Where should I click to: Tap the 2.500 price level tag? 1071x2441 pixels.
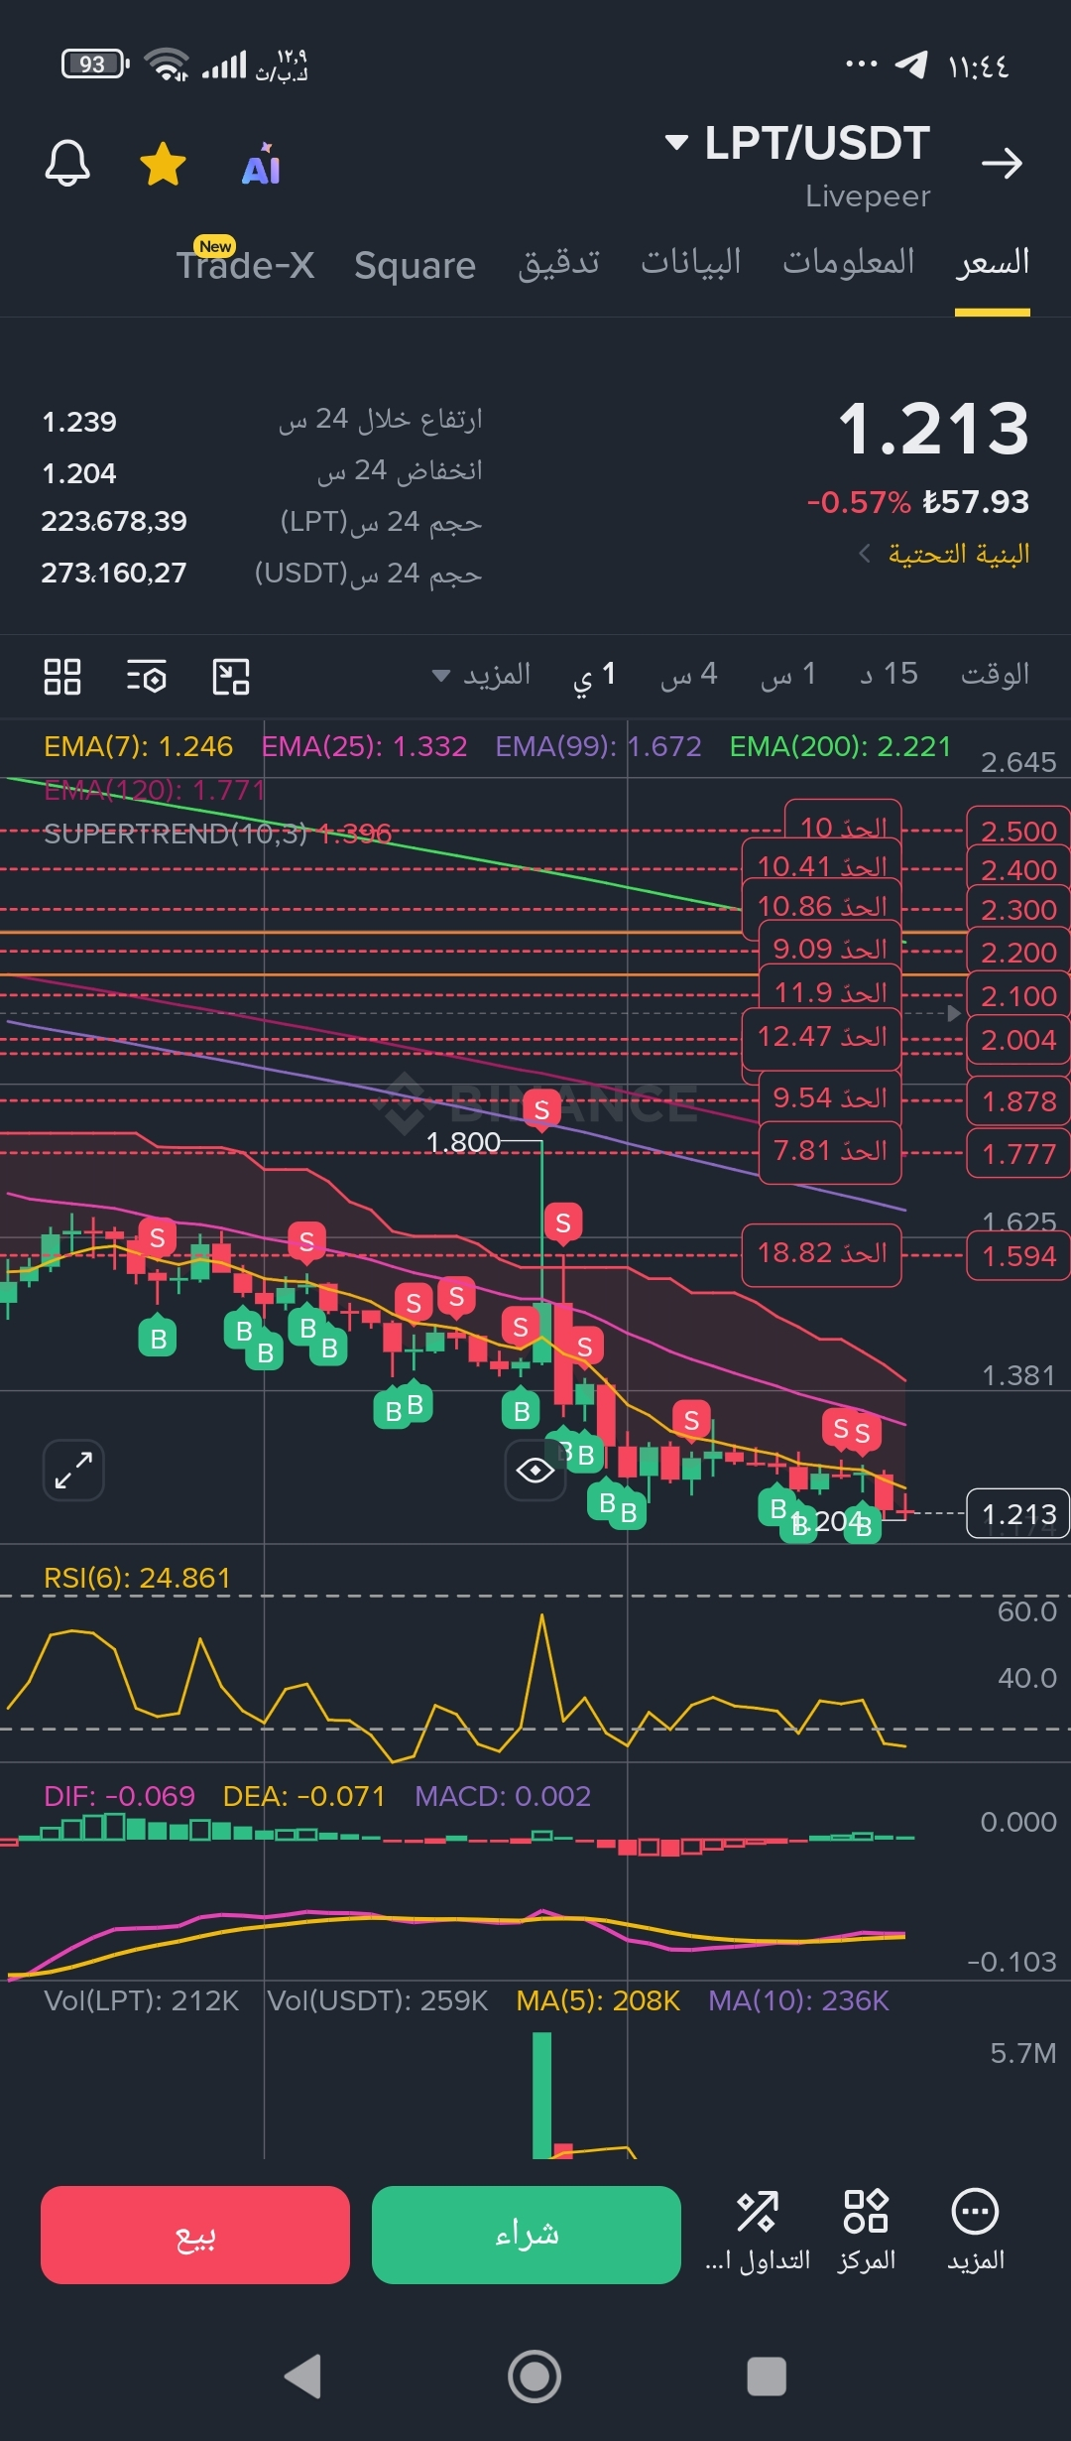click(x=1018, y=832)
